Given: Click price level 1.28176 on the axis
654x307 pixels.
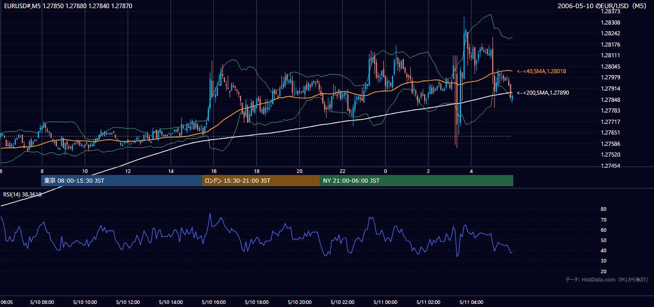Looking at the screenshot, I should (x=610, y=45).
